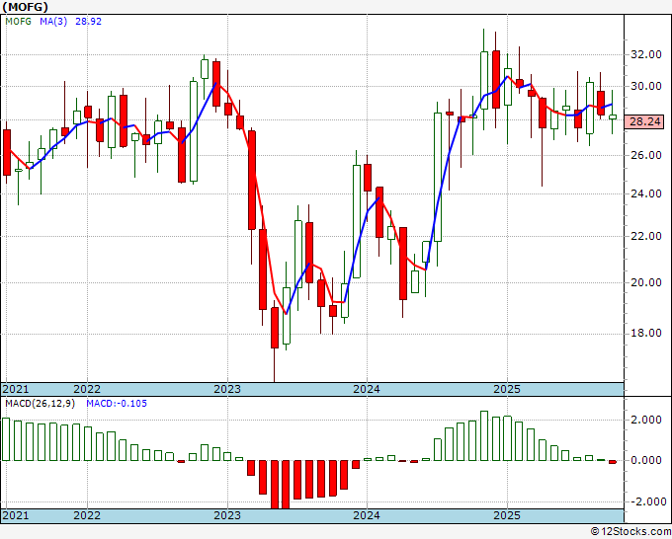Click the 28.24 current price tag
Viewport: 672px width, 539px height.
click(644, 121)
